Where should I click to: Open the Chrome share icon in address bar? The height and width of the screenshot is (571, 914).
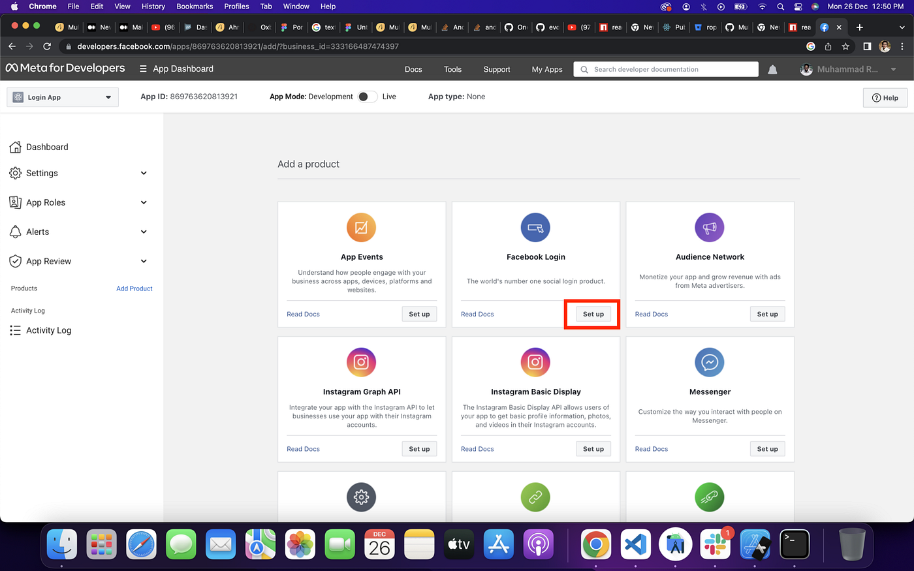[828, 46]
